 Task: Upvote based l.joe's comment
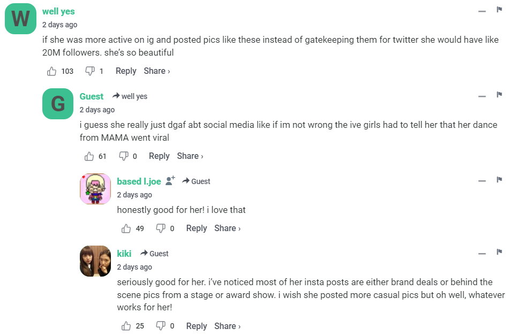click(126, 228)
